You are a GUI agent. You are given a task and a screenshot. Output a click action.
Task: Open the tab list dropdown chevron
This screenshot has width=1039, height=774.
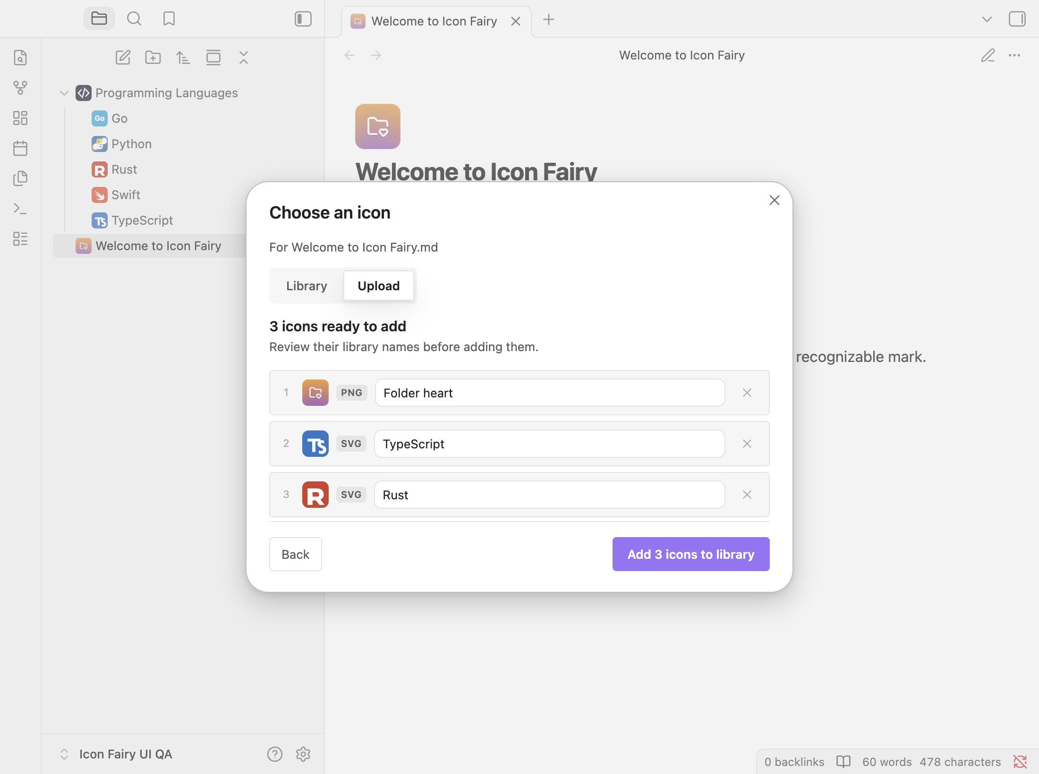tap(987, 19)
